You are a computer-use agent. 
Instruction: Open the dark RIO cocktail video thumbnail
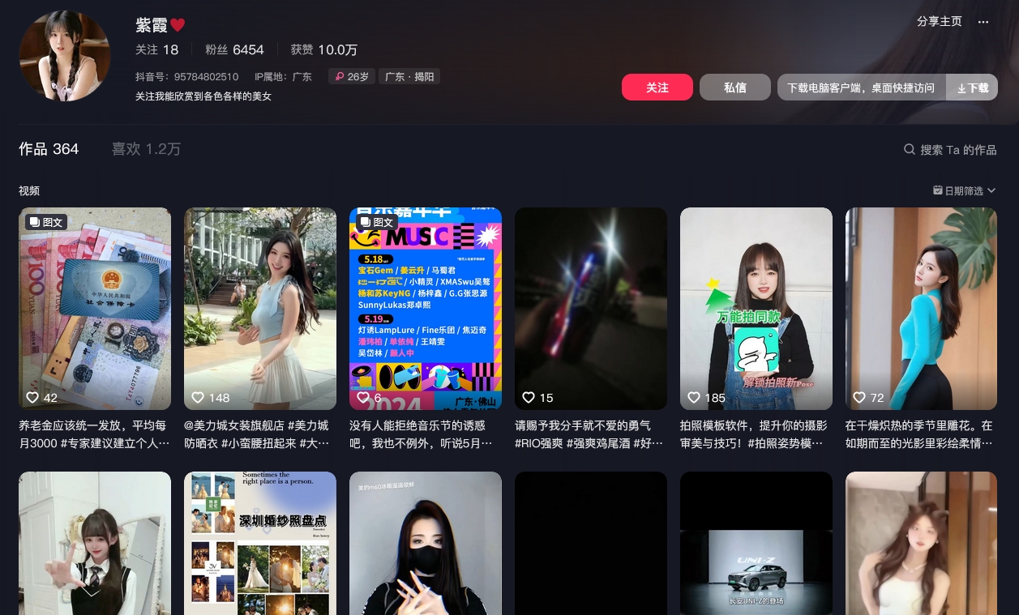(x=591, y=309)
